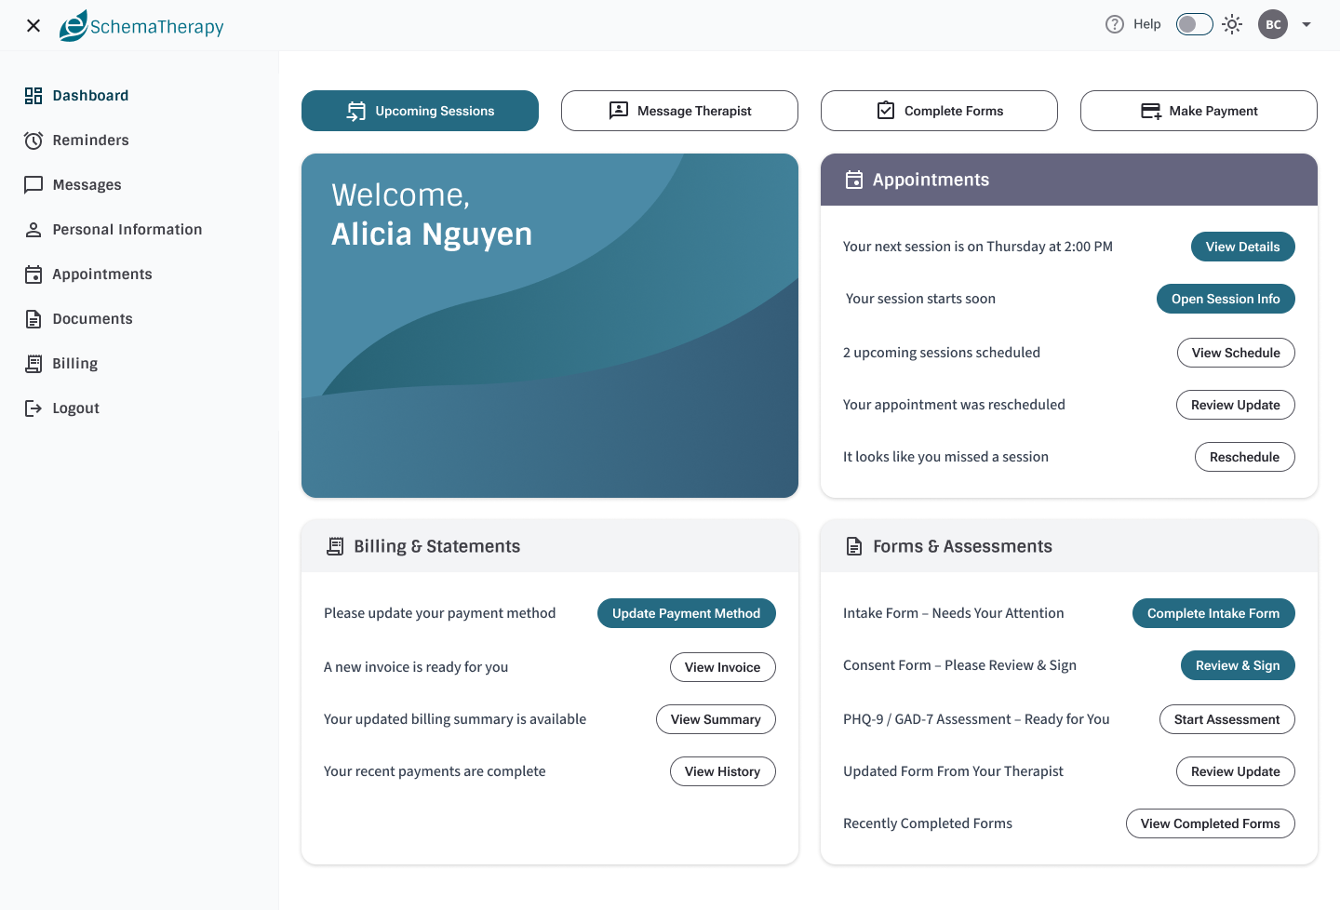
Task: Click Start Assessment button
Action: (x=1227, y=719)
